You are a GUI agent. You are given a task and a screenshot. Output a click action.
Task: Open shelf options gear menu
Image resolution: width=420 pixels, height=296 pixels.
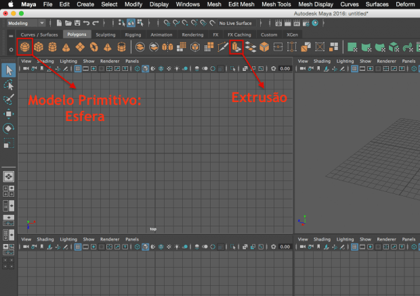pyautogui.click(x=11, y=50)
